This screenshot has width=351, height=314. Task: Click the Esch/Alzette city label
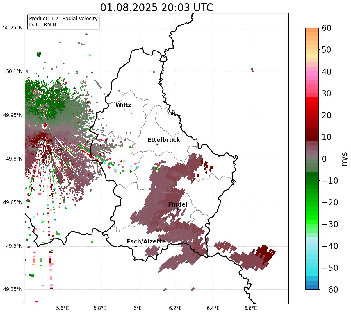146,242
